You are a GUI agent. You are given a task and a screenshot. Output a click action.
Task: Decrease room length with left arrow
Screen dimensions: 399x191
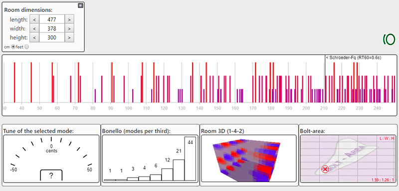pos(34,19)
